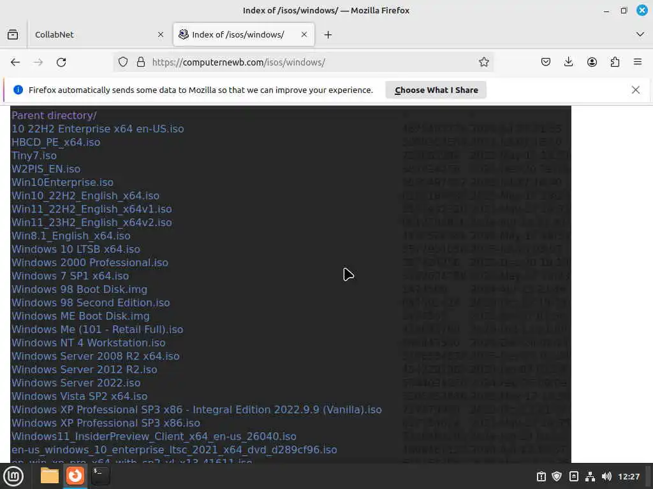Viewport: 653px width, 489px height.
Task: Open Windows Me (101 - Retail Full).iso
Action: click(x=98, y=329)
